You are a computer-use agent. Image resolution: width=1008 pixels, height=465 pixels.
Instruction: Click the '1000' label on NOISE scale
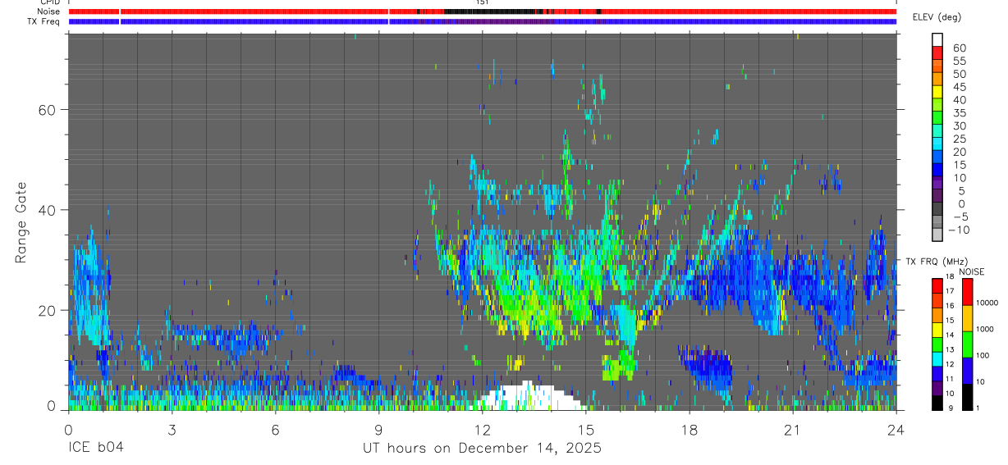[x=985, y=329]
